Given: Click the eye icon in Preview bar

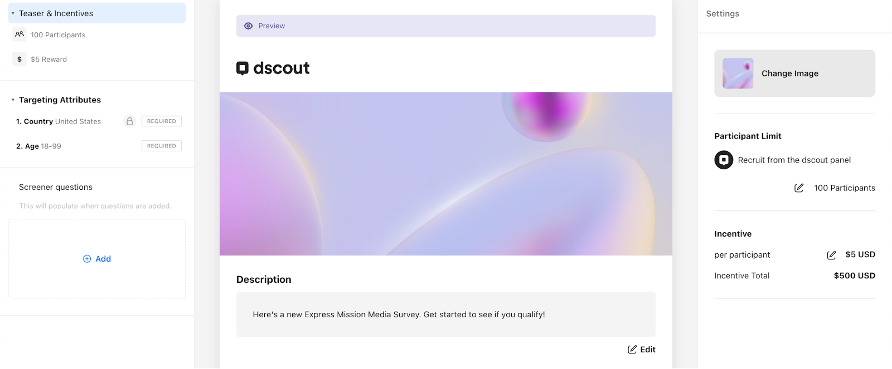Looking at the screenshot, I should (x=249, y=26).
